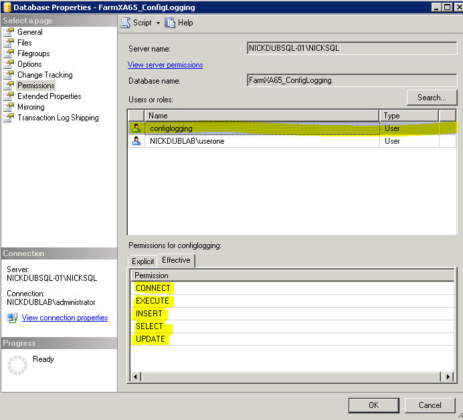Viewport: 463px width, 420px height.
Task: Click the NICKDUBLAB\userone user icon
Action: click(136, 141)
